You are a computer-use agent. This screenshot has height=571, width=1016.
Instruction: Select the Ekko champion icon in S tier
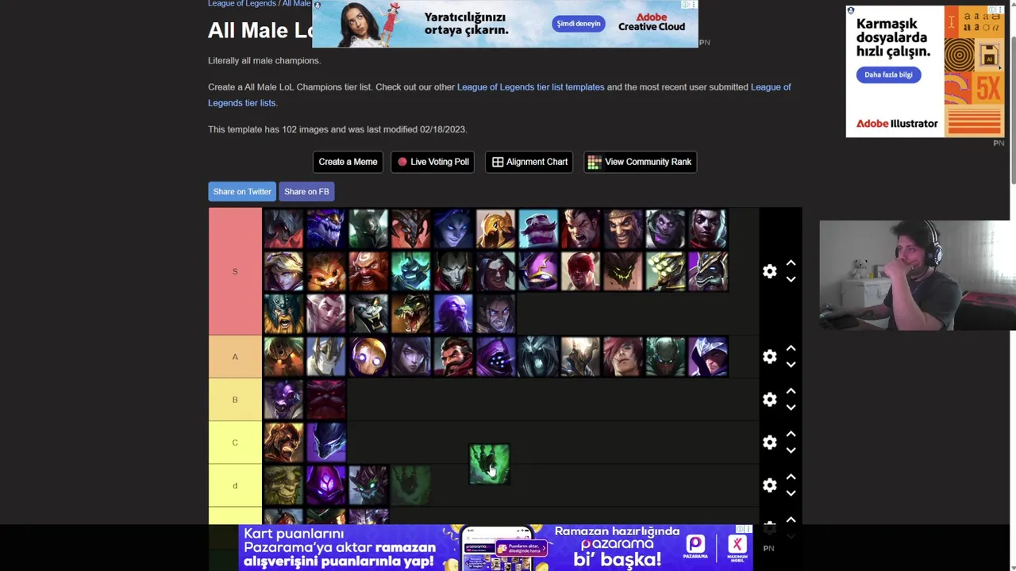tap(708, 228)
